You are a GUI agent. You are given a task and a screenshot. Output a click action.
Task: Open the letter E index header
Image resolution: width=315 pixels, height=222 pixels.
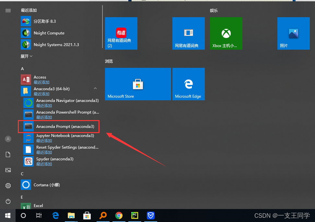click(22, 197)
